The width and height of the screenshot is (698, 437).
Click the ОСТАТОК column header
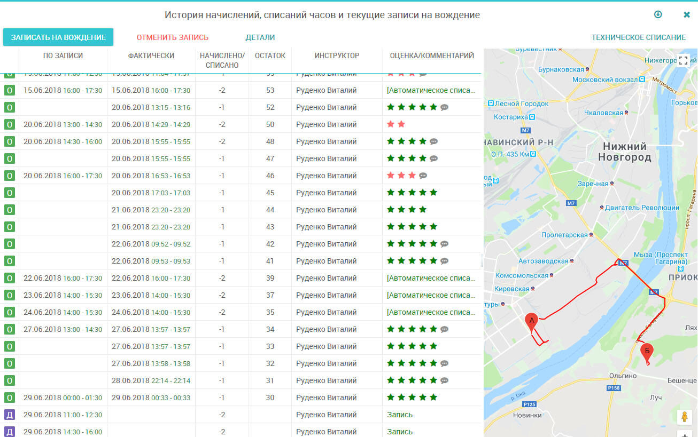click(270, 55)
